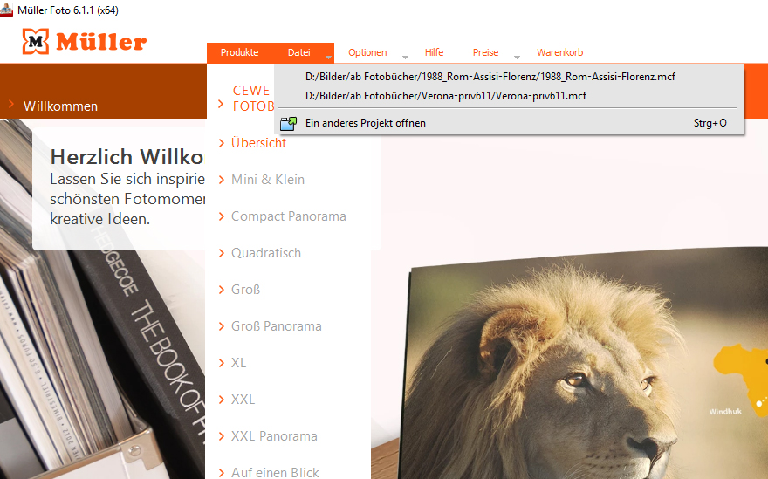The image size is (768, 479).
Task: Go to Groß Panorama product
Action: [277, 326]
